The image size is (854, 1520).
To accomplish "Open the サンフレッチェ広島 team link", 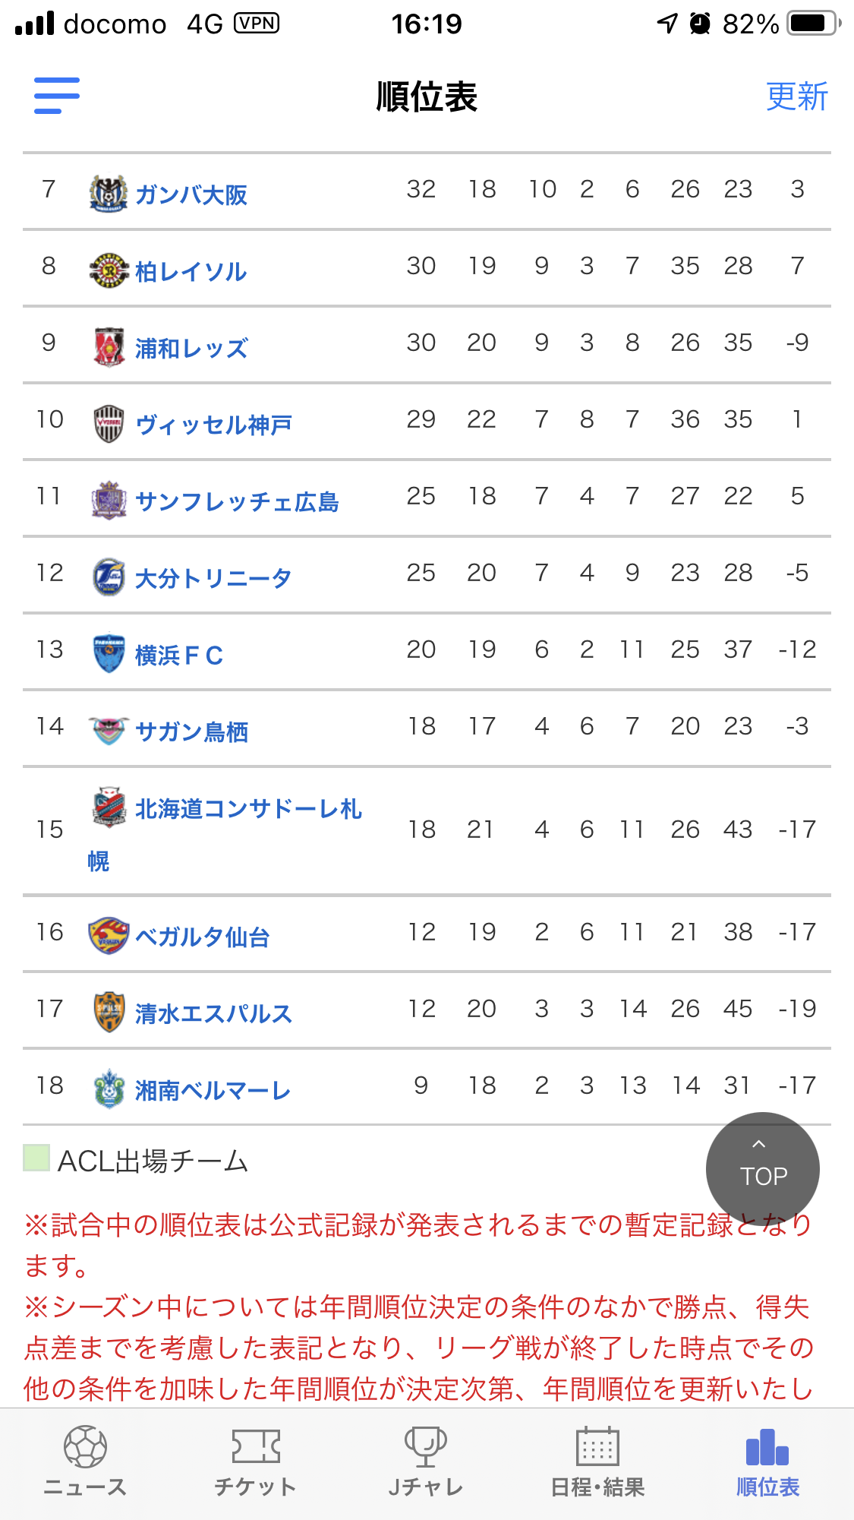I will pos(237,501).
